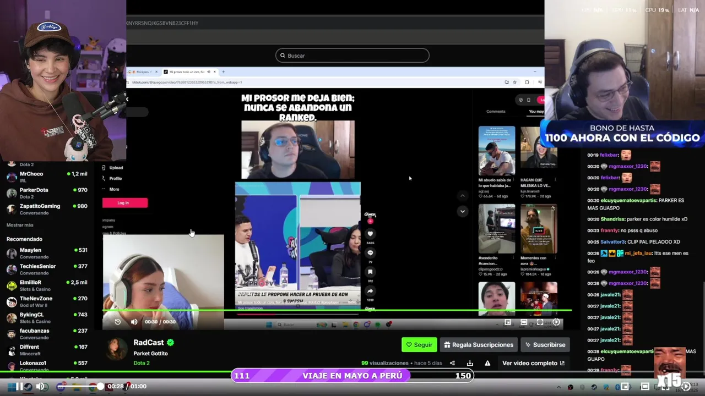Enable picture-in-picture on the clip player
This screenshot has height=396, width=705.
(x=508, y=322)
